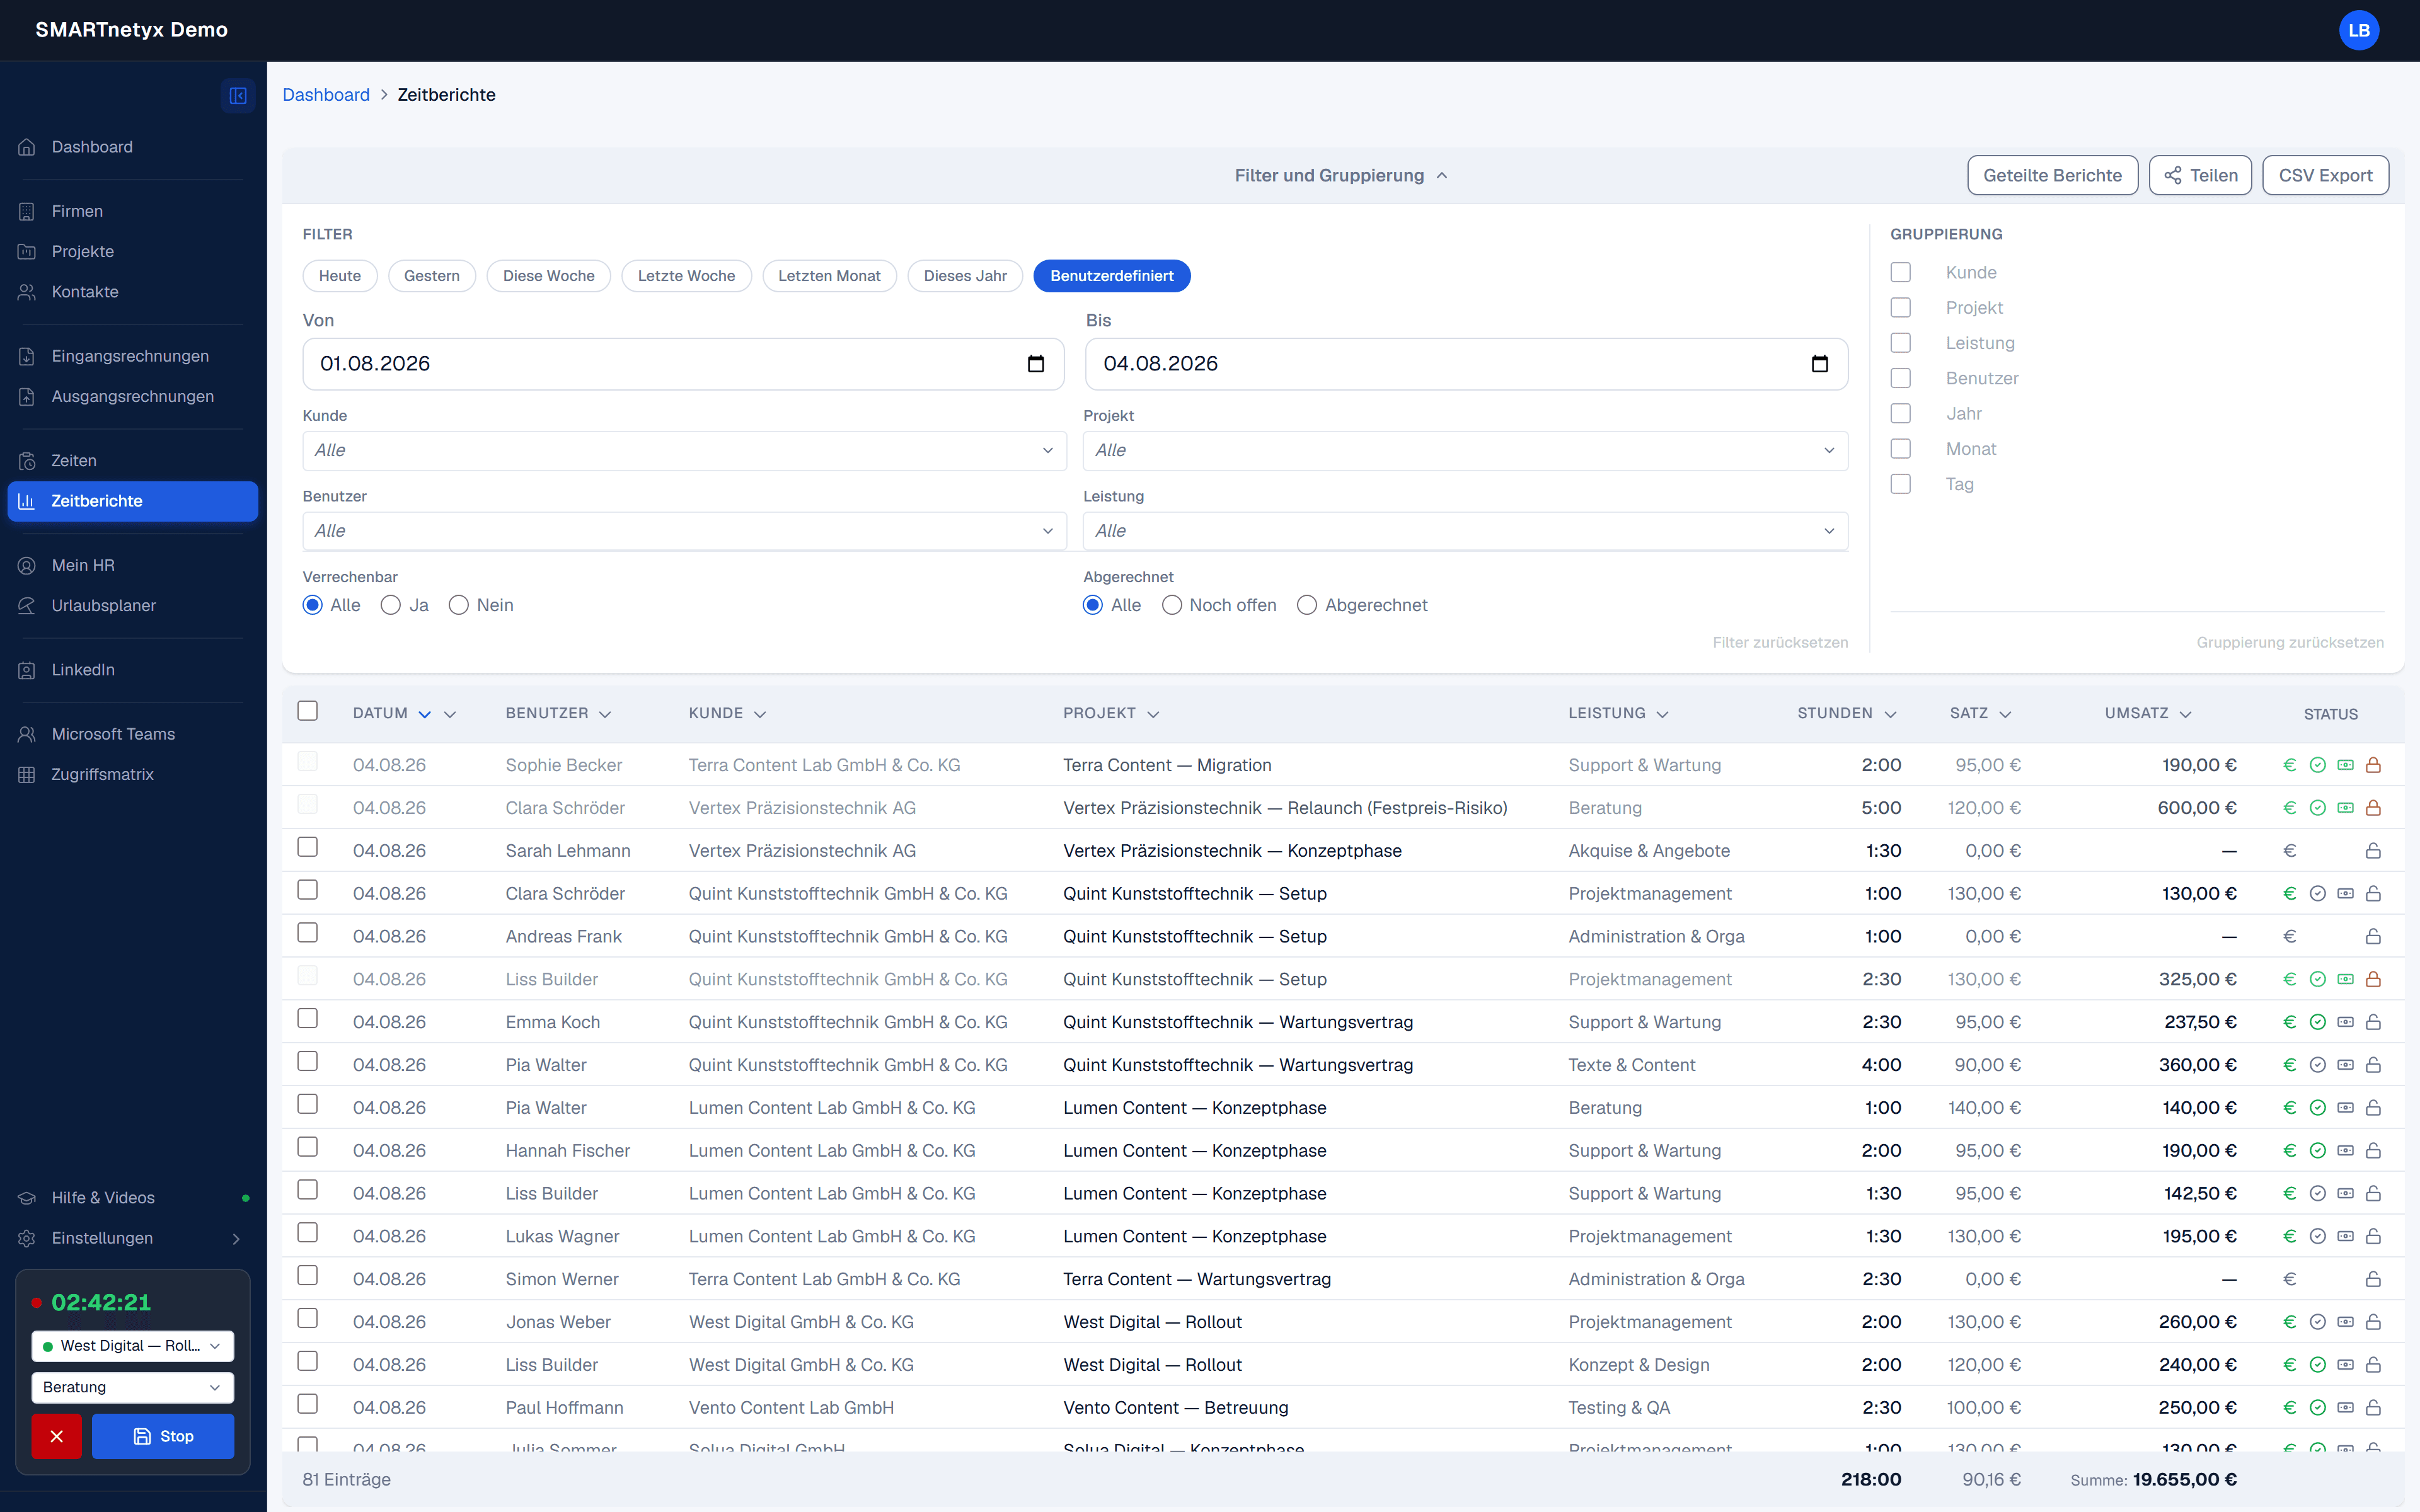2420x1512 pixels.
Task: Click the Ausgangsrechnungen document icon
Action: [x=27, y=396]
